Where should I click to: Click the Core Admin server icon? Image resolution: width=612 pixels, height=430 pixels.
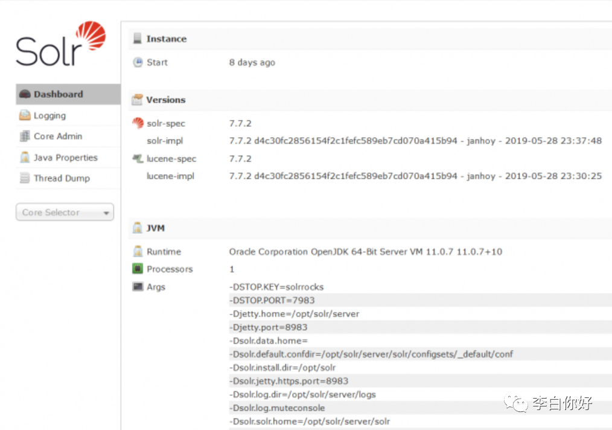point(25,136)
